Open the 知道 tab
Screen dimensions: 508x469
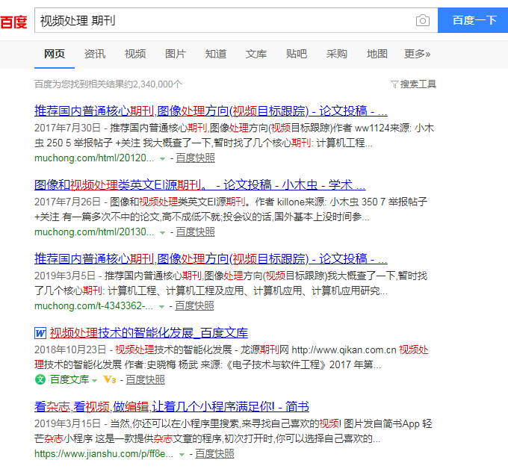pyautogui.click(x=215, y=54)
